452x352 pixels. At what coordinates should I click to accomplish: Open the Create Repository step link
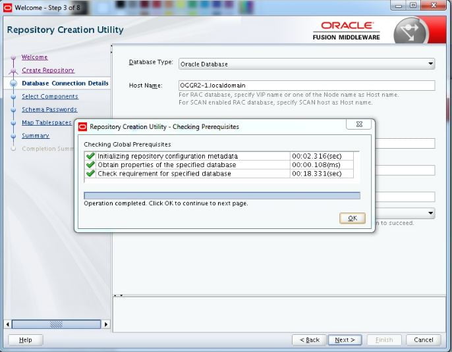[x=48, y=70]
